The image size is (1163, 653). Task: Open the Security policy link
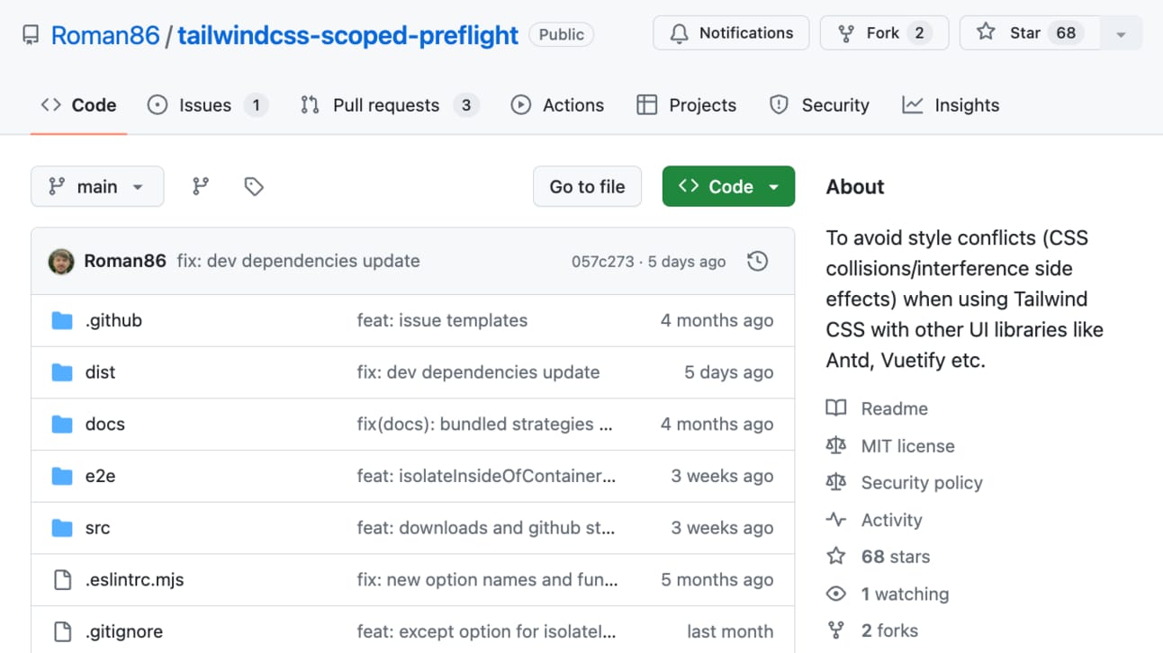[x=922, y=483]
